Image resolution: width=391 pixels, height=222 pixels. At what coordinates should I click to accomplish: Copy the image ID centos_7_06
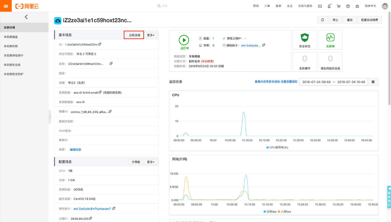pyautogui.click(x=110, y=112)
